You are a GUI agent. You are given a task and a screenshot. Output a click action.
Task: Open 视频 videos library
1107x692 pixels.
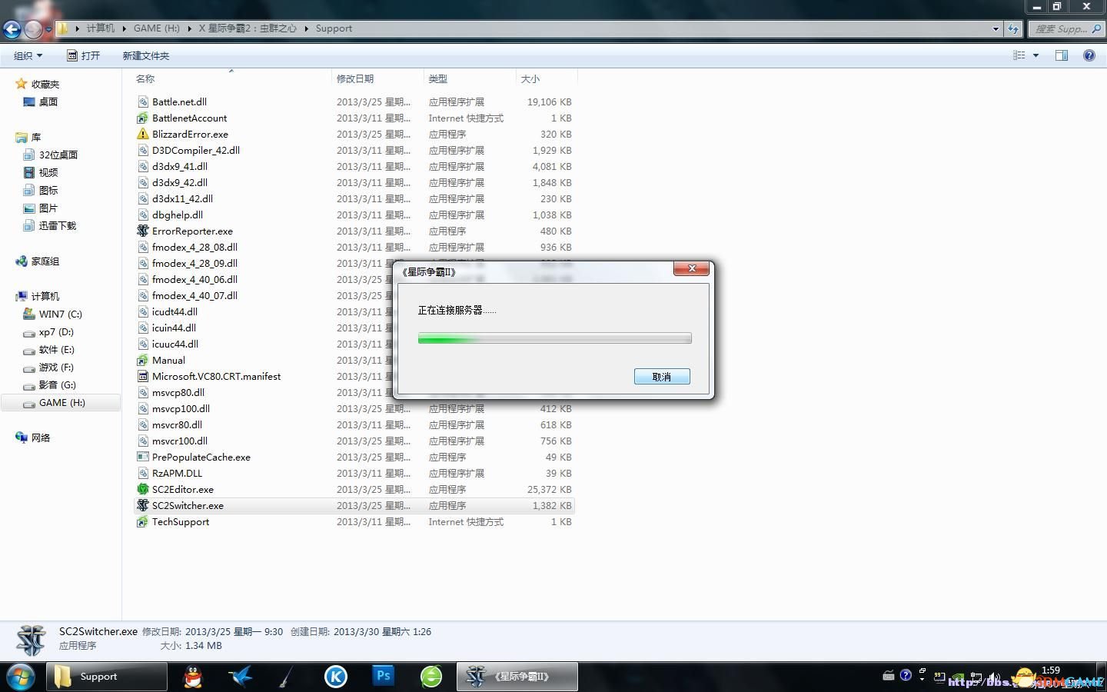[48, 172]
